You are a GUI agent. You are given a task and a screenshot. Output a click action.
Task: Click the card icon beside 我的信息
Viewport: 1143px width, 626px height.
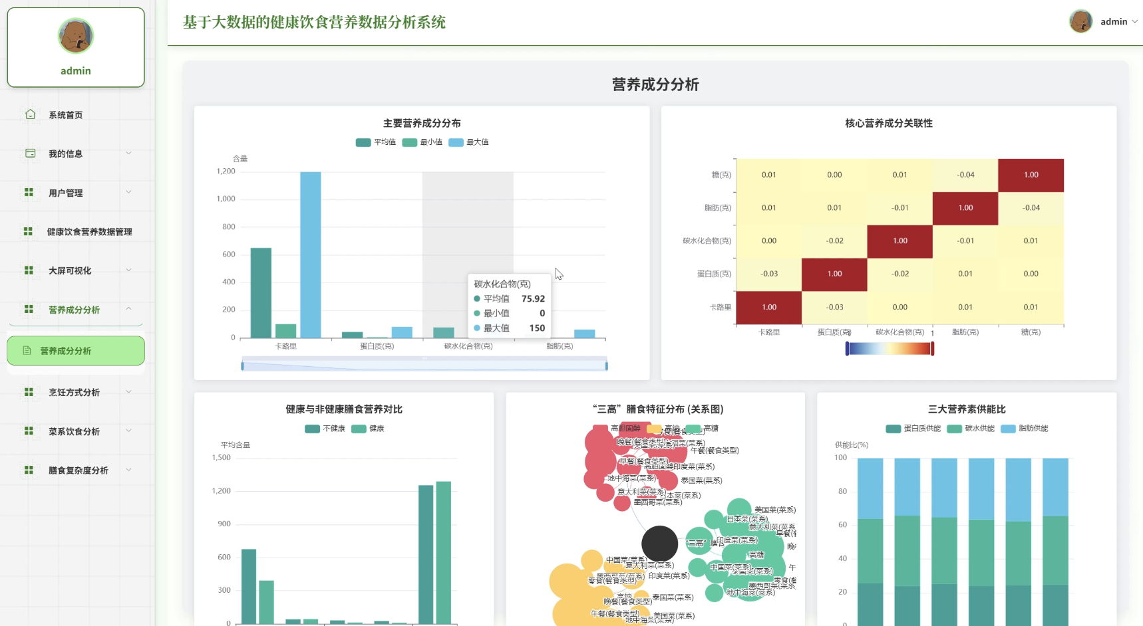31,153
